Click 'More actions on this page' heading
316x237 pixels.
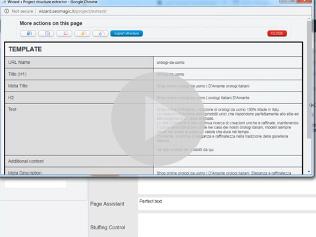pyautogui.click(x=51, y=23)
